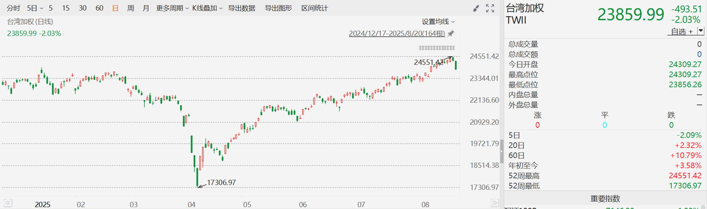Open the 设置均线 moving average settings
This screenshot has height=209, width=707.
(438, 22)
